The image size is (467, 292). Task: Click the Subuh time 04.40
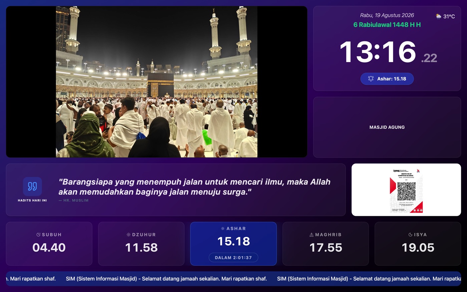pyautogui.click(x=49, y=248)
